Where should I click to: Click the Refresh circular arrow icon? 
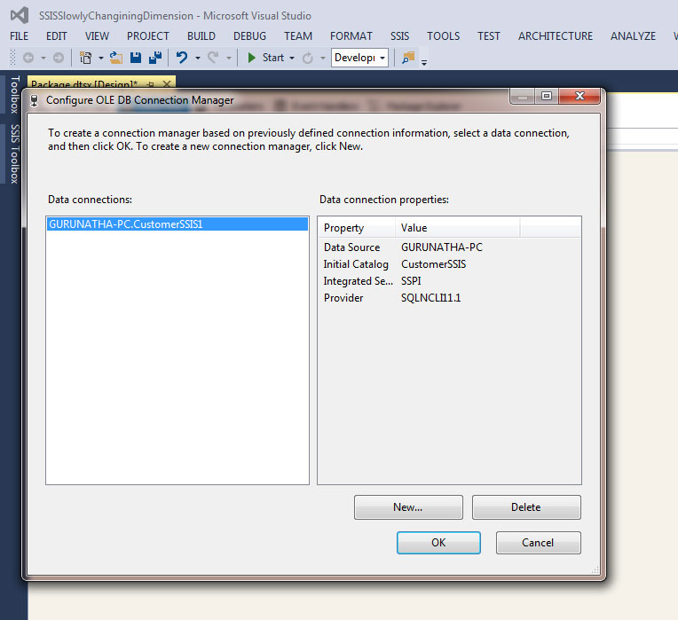[307, 58]
